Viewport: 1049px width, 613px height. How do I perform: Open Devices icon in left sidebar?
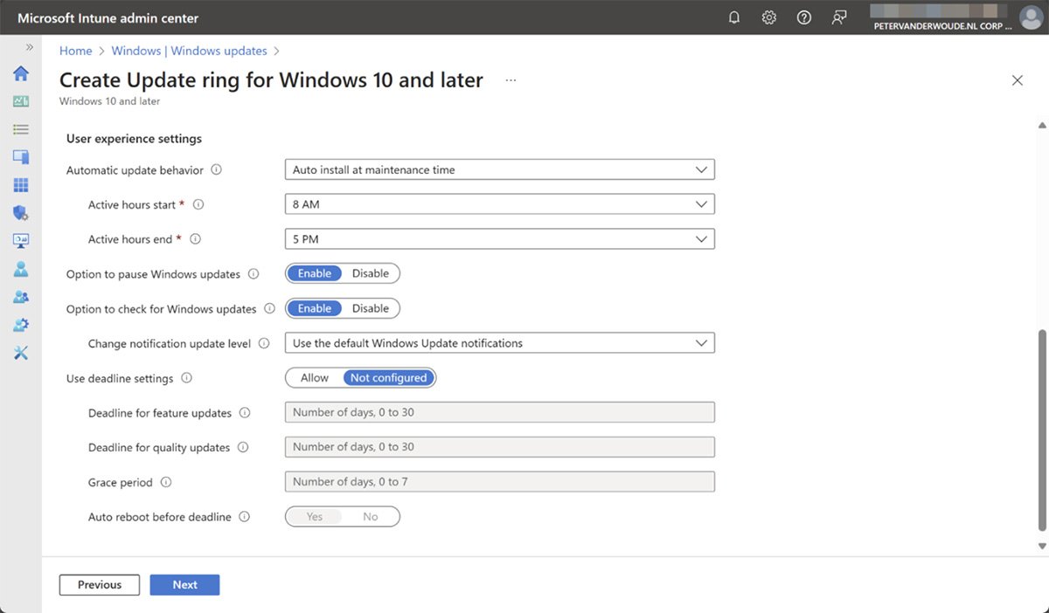coord(21,157)
